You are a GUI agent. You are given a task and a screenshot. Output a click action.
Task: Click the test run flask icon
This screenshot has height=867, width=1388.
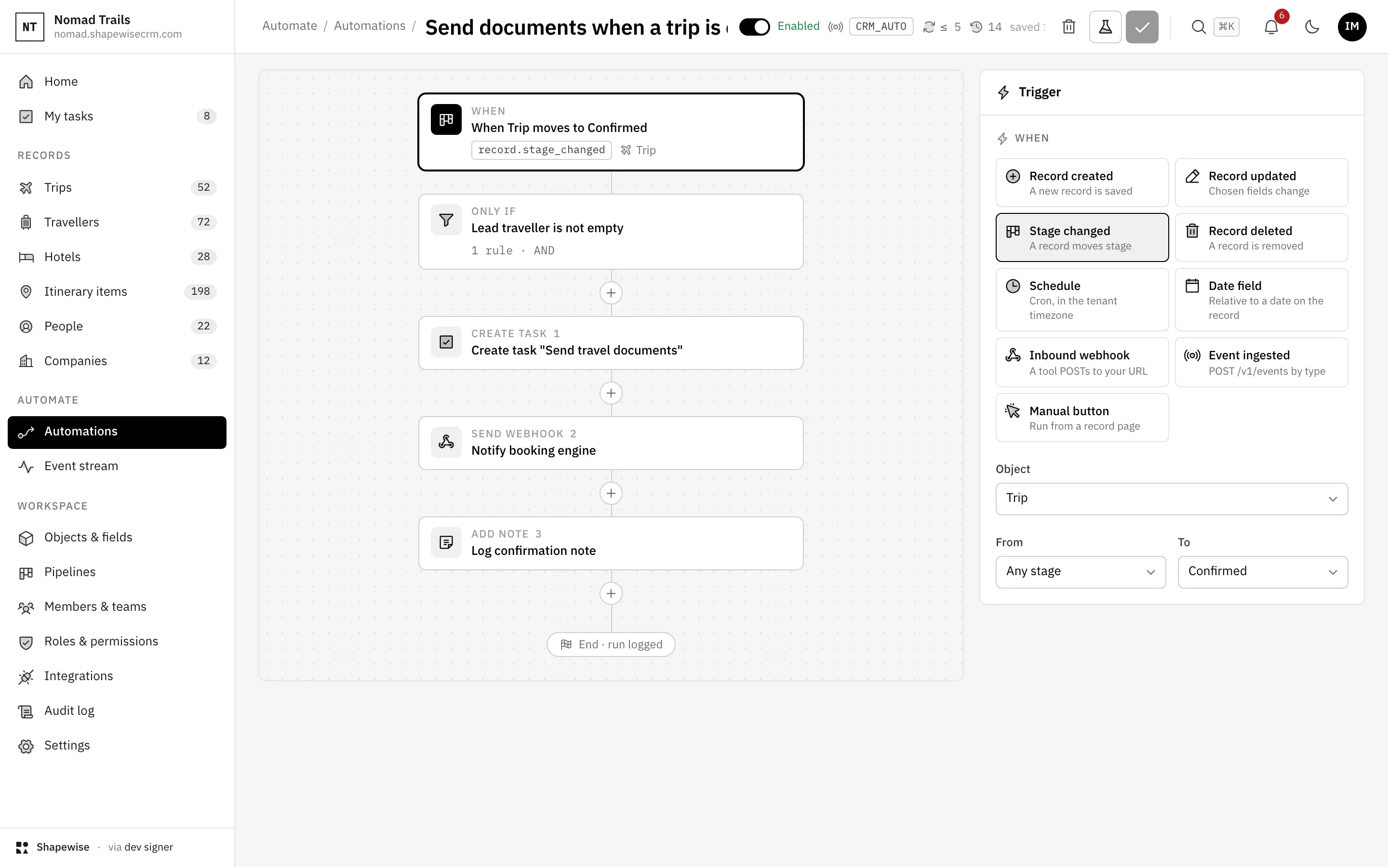1105,27
